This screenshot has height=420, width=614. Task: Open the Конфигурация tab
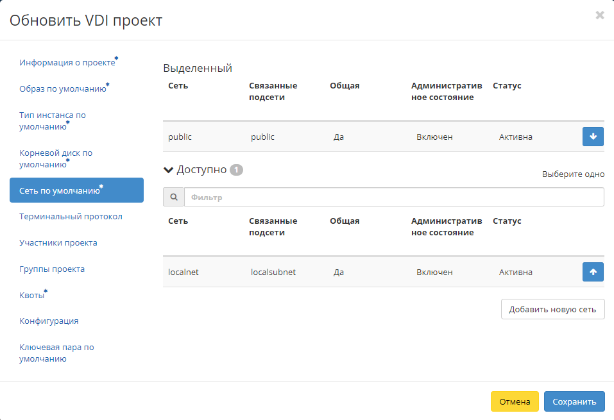49,321
